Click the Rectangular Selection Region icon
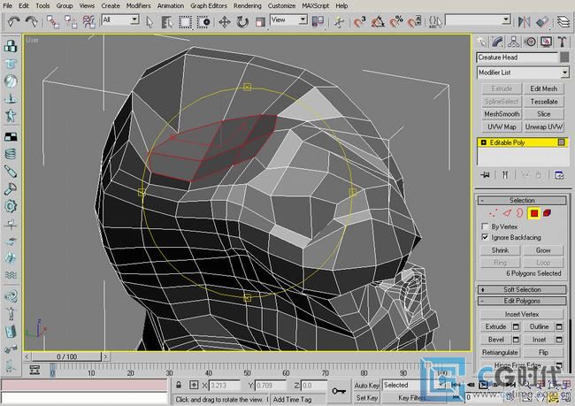The image size is (575, 406). 185,22
